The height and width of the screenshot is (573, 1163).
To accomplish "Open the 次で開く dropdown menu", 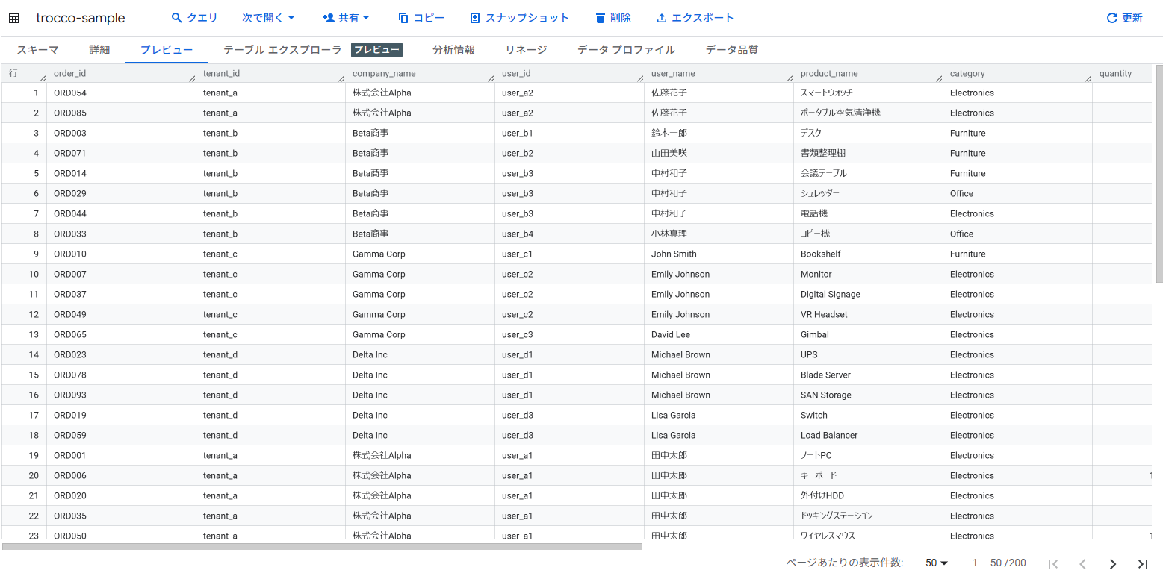I will (x=269, y=18).
